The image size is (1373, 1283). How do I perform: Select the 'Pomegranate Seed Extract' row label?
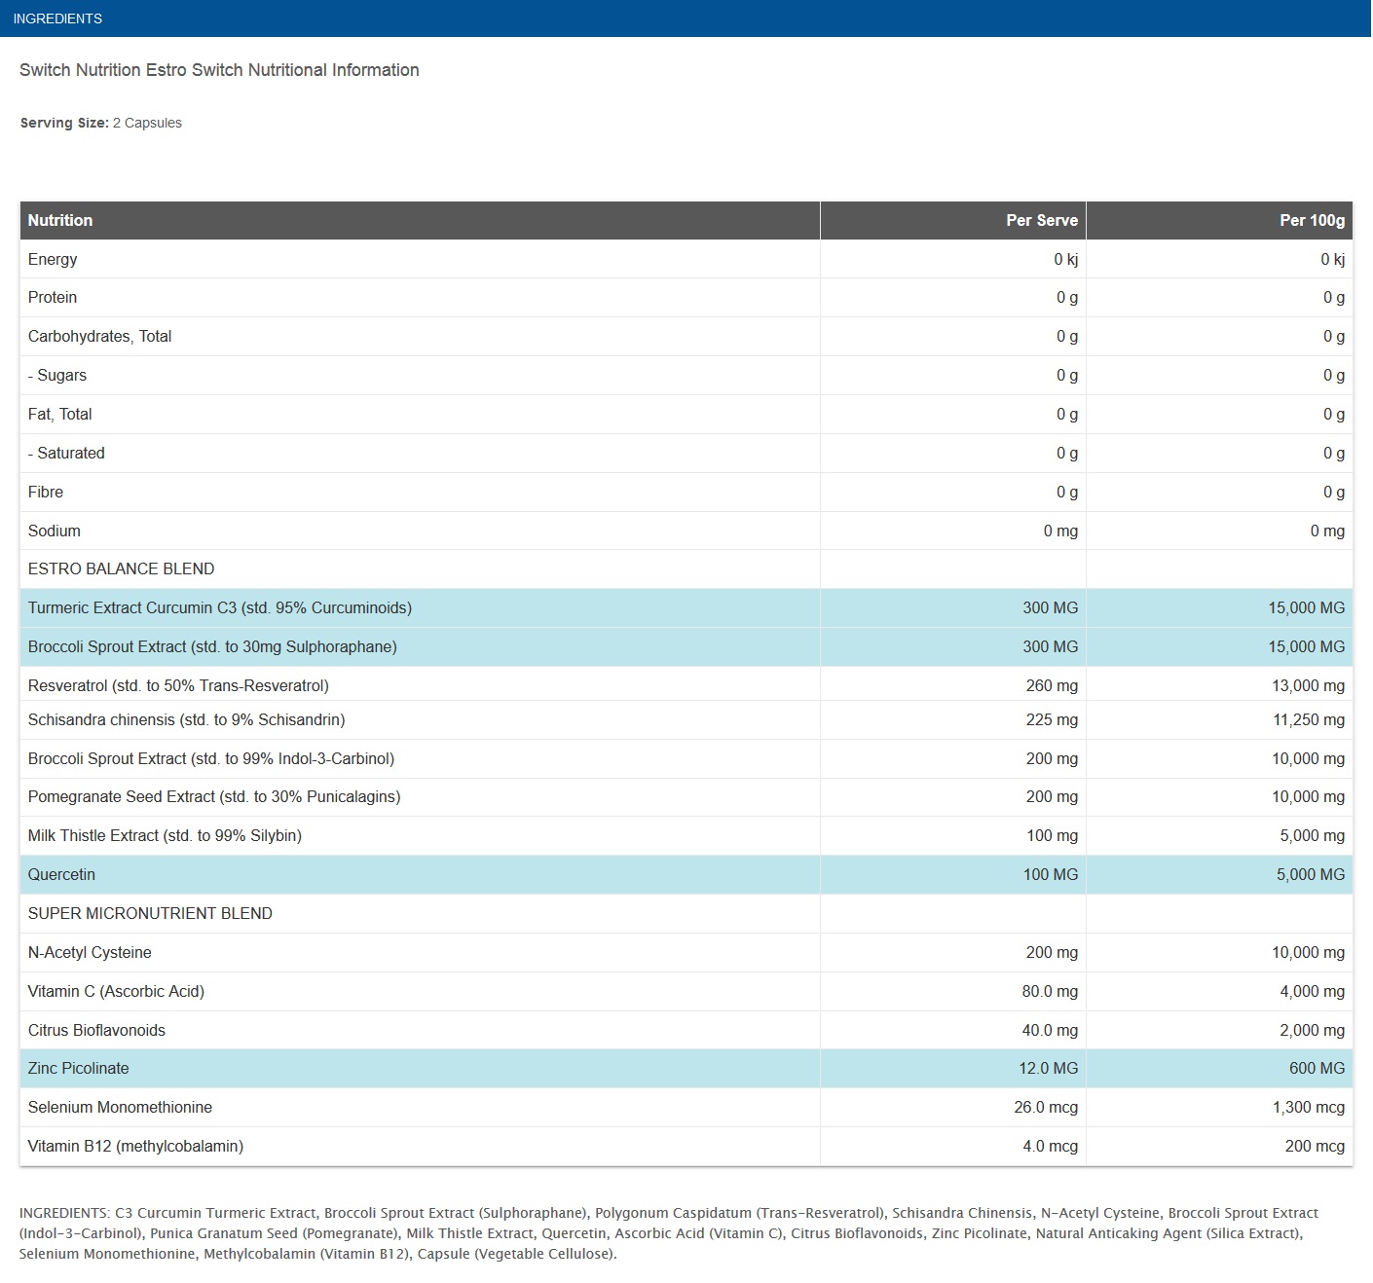pos(214,797)
